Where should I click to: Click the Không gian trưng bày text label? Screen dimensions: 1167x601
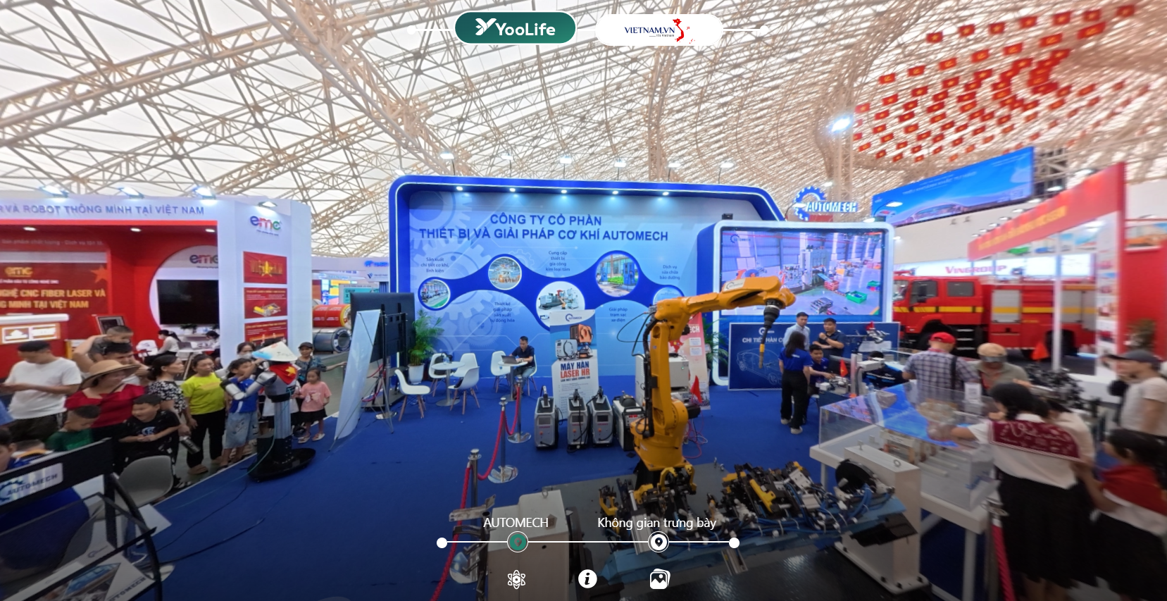[656, 523]
